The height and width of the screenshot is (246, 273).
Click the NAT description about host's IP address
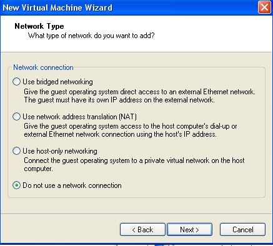point(131,130)
